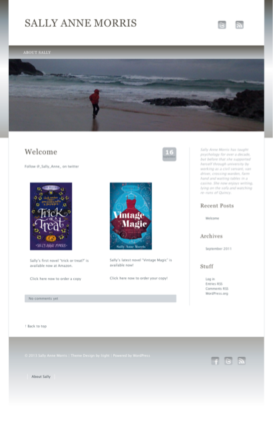
Task: Open the ABOUT SALLY menu item
Action: click(37, 53)
